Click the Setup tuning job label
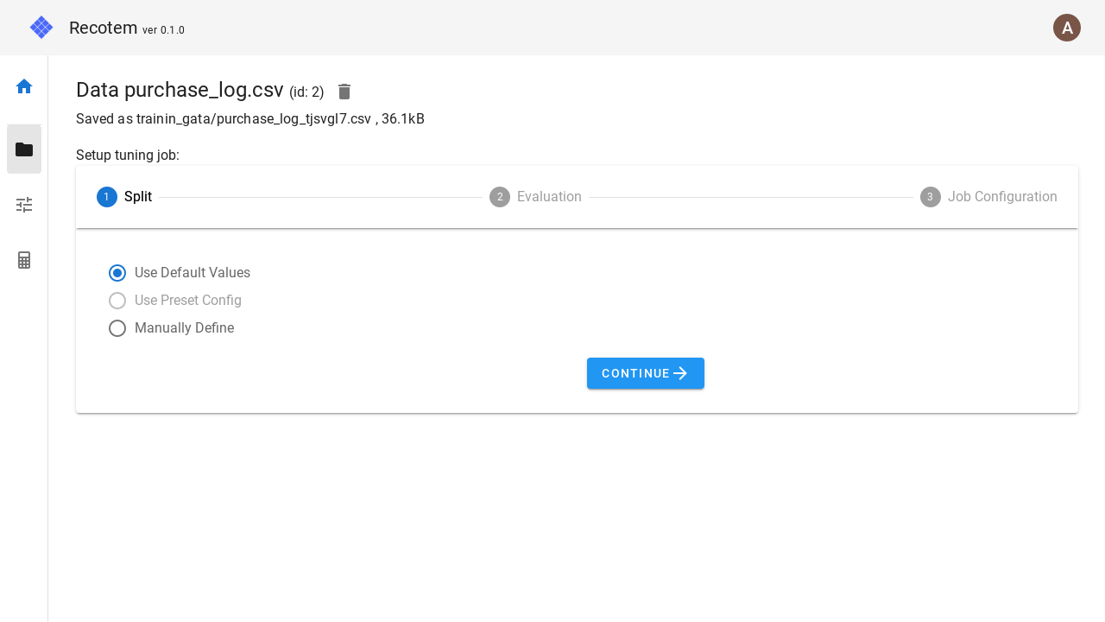The image size is (1105, 622). pyautogui.click(x=128, y=155)
